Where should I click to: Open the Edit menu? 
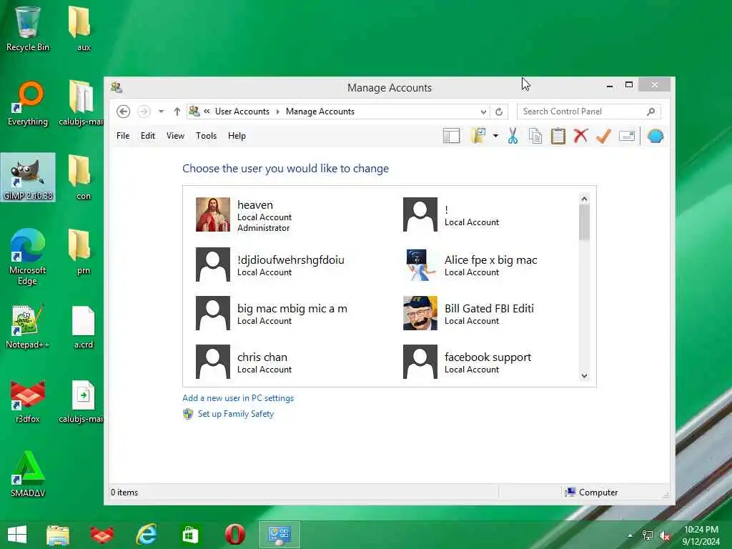(x=147, y=136)
